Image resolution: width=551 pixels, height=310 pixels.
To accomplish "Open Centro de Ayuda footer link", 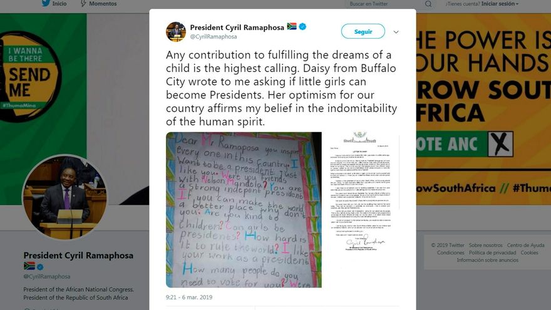I will coord(526,245).
